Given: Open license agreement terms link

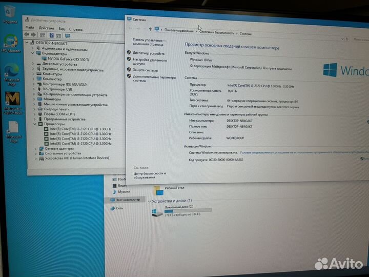Looking at the screenshot, I should (x=304, y=153).
